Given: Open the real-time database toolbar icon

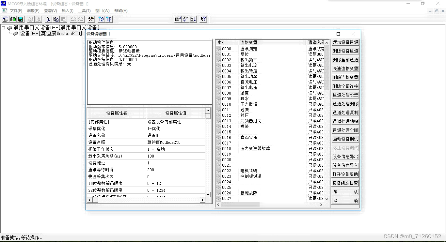Looking at the screenshot, I should (x=13, y=19).
